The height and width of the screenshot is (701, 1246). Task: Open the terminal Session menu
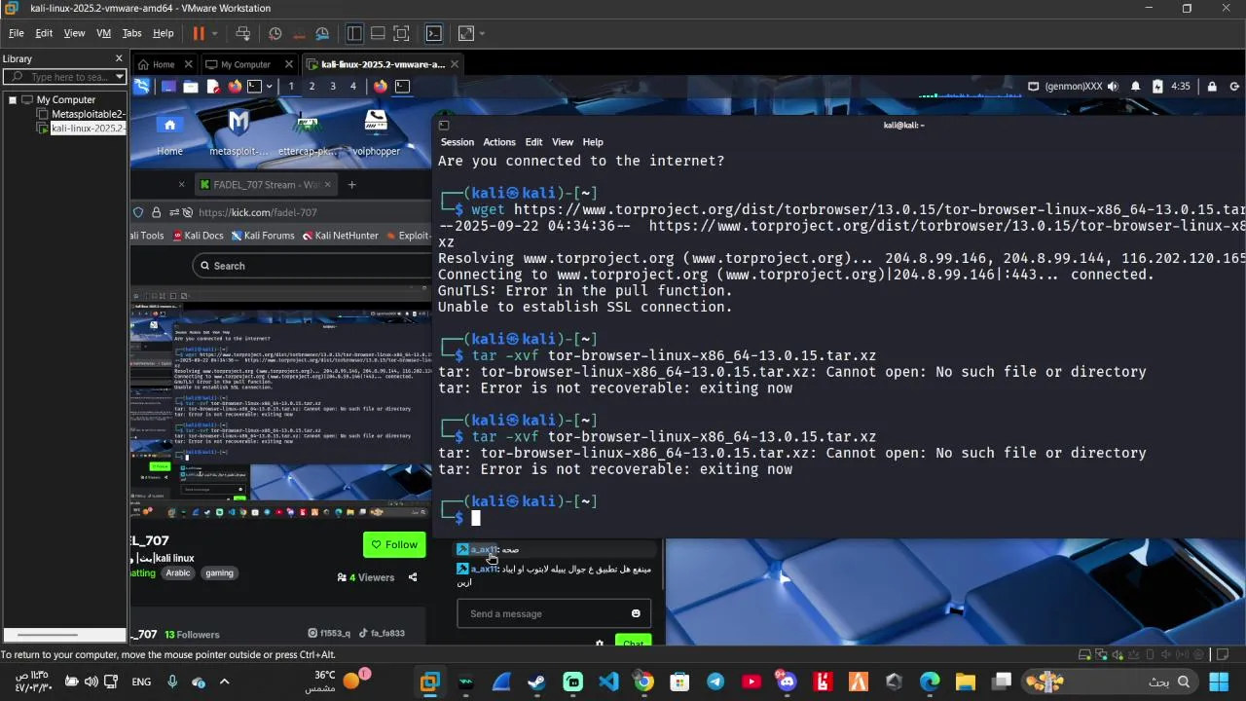point(457,142)
